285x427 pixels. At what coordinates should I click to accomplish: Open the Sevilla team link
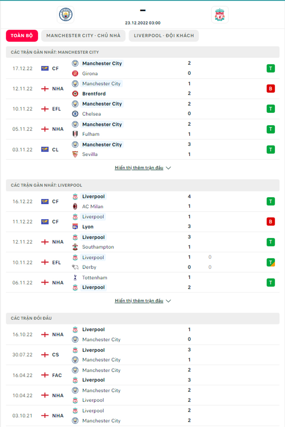click(x=90, y=154)
